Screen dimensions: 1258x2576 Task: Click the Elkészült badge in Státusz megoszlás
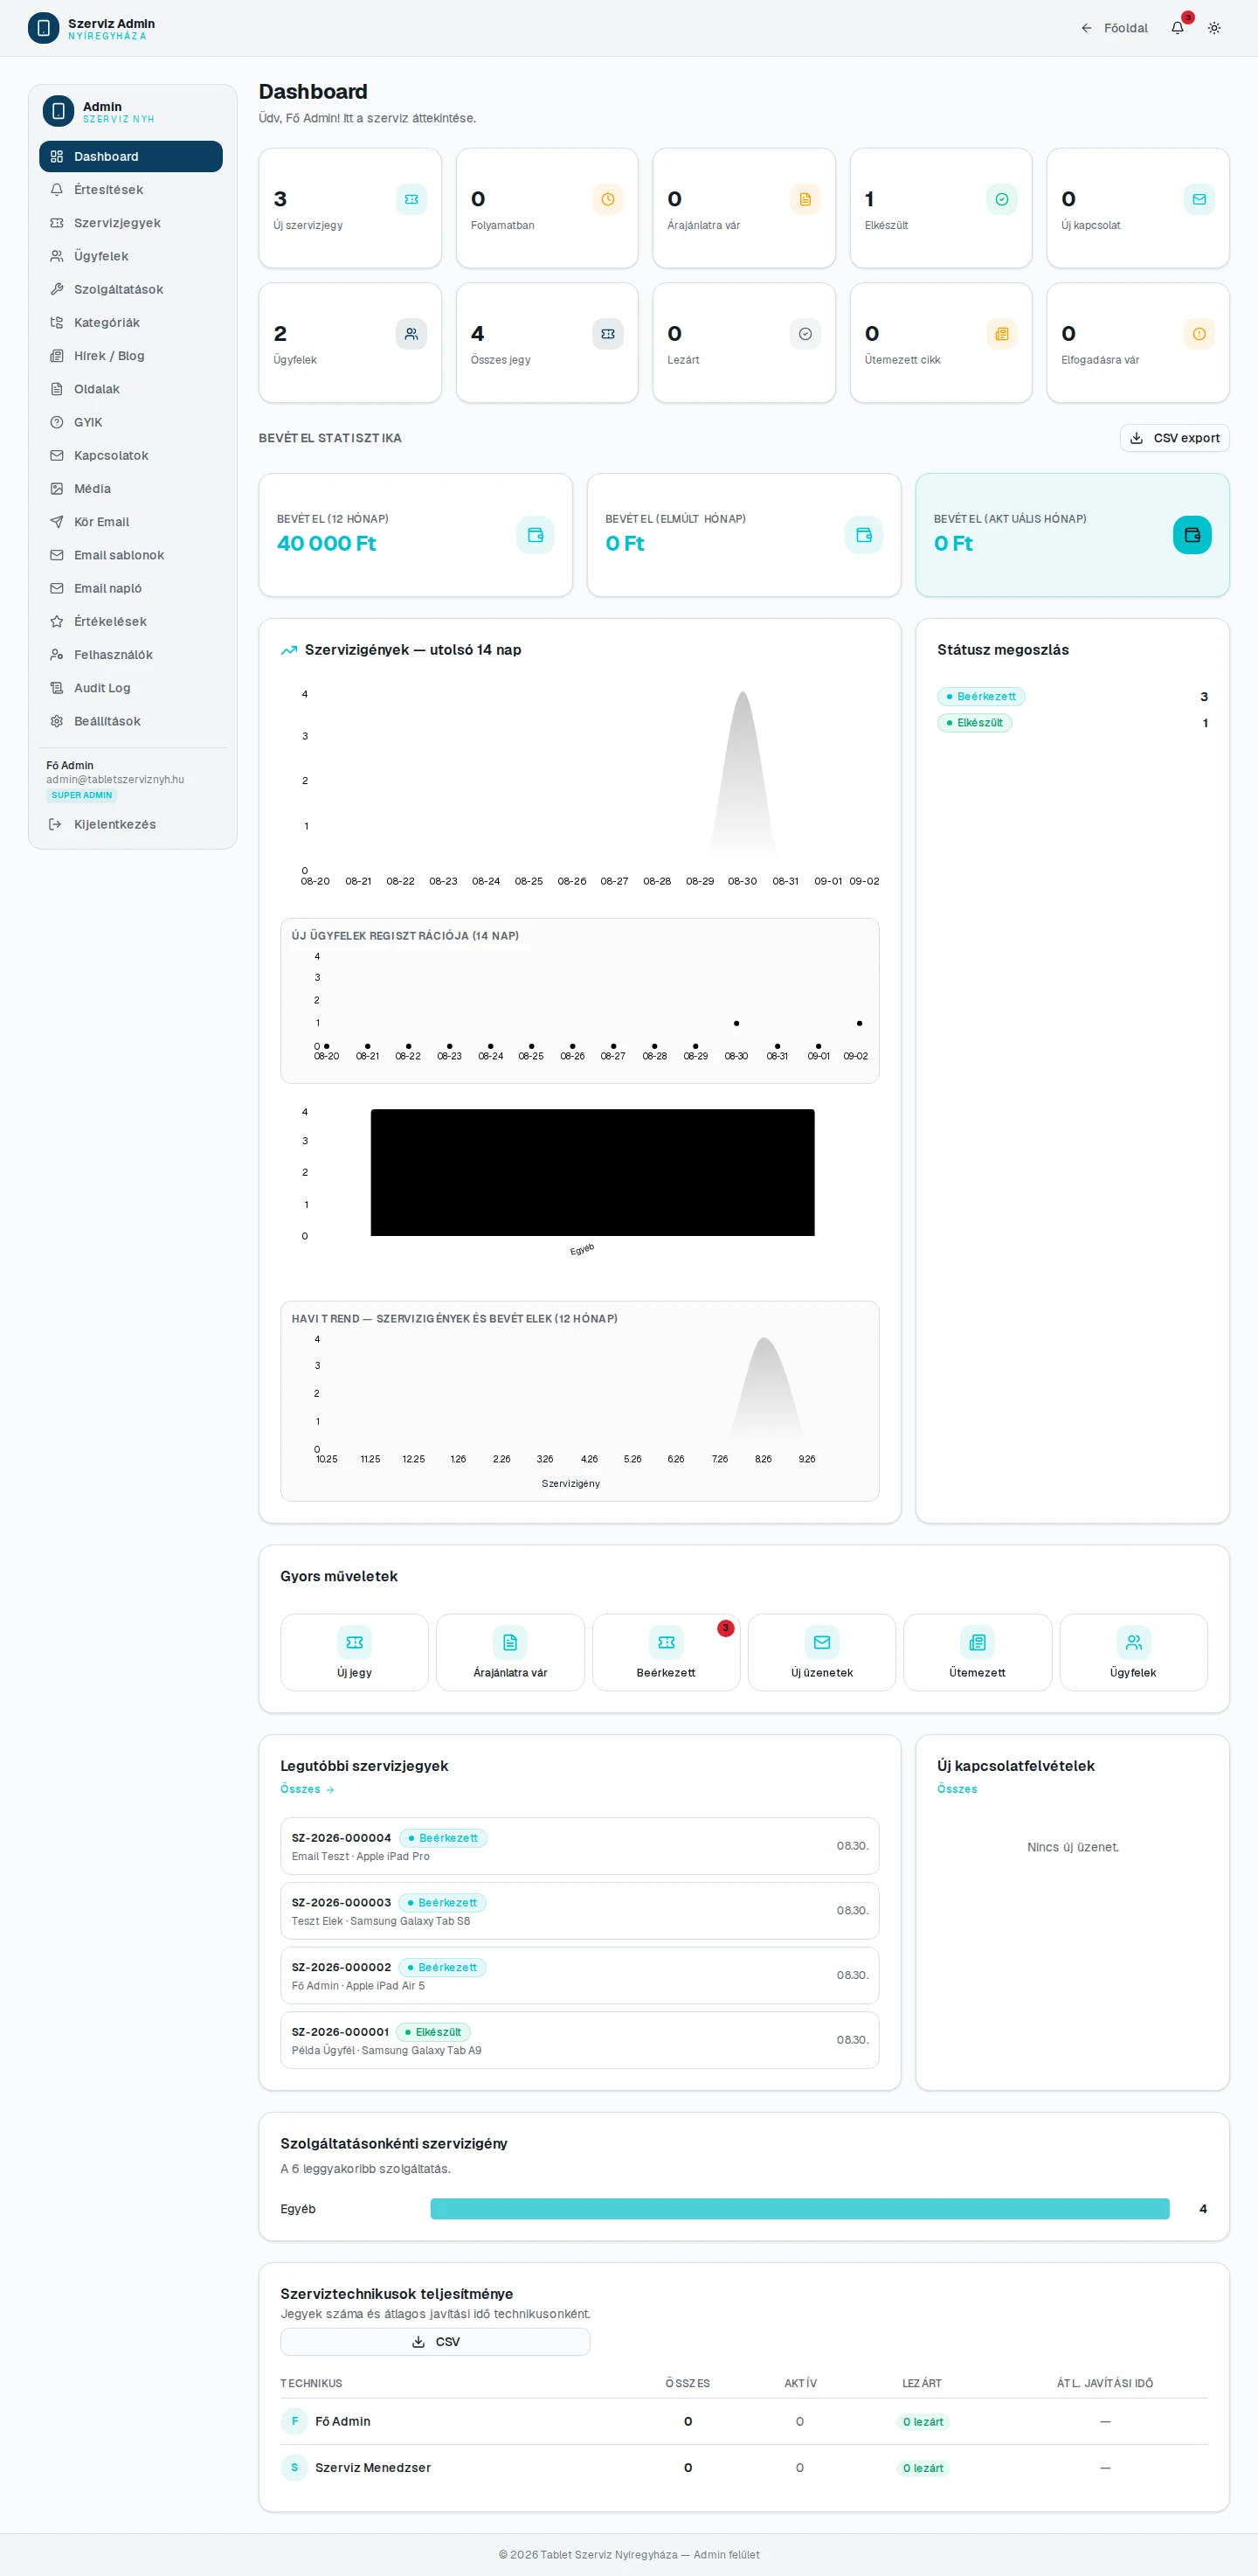tap(974, 722)
